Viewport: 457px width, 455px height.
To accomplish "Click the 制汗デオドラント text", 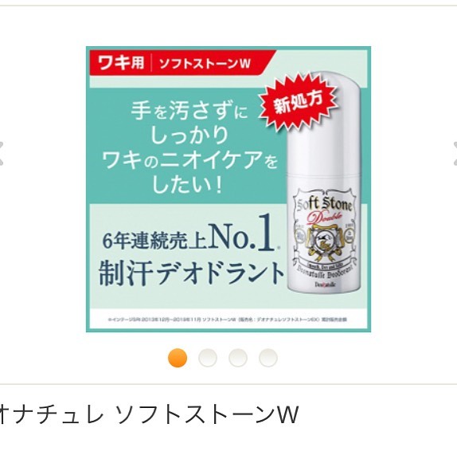I will coord(191,273).
